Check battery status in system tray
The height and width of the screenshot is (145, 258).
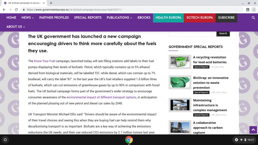[245, 140]
